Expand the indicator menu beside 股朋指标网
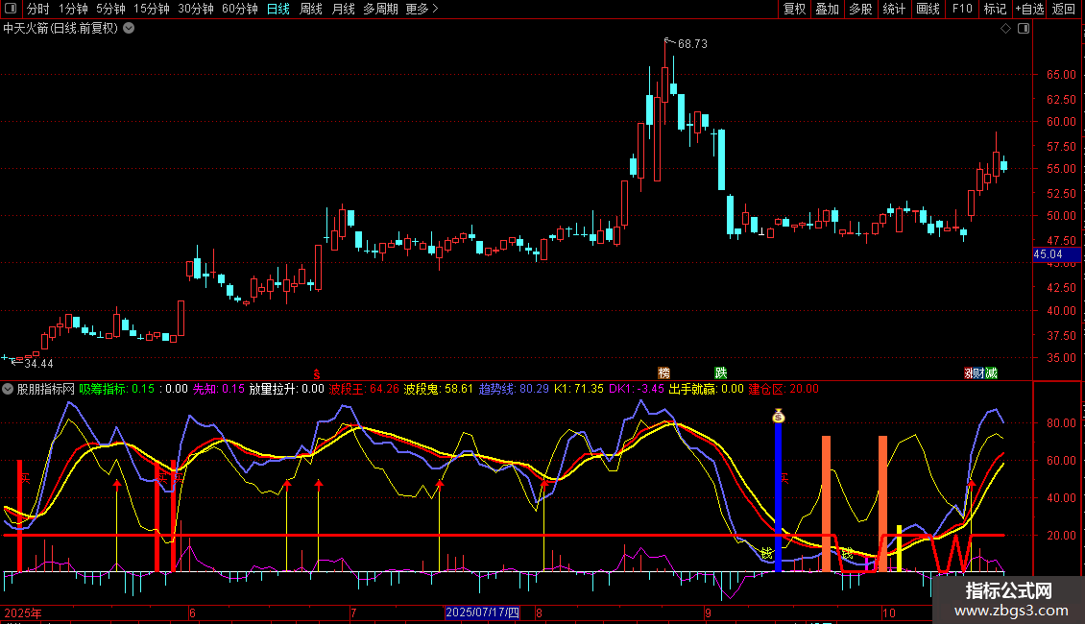 pos(8,389)
